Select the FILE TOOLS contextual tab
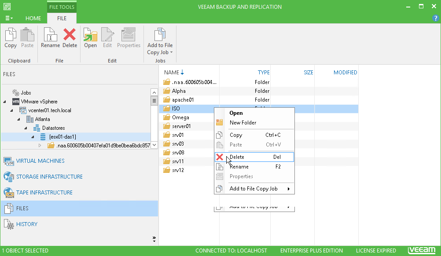441x256 pixels. 62,7
